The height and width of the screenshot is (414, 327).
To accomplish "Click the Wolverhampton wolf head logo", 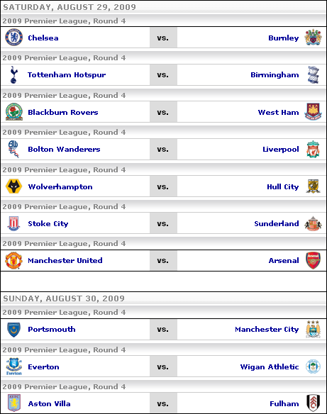I will point(13,186).
